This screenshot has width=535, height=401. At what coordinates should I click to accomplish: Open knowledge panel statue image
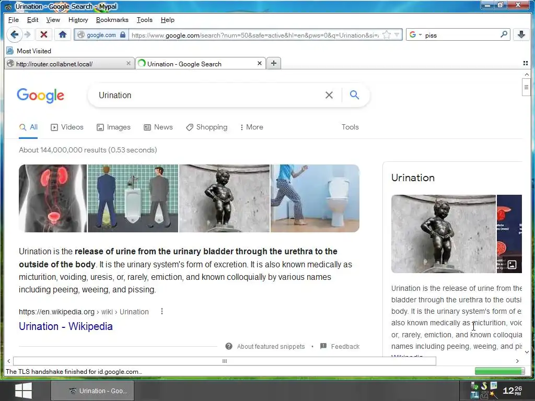(x=443, y=234)
